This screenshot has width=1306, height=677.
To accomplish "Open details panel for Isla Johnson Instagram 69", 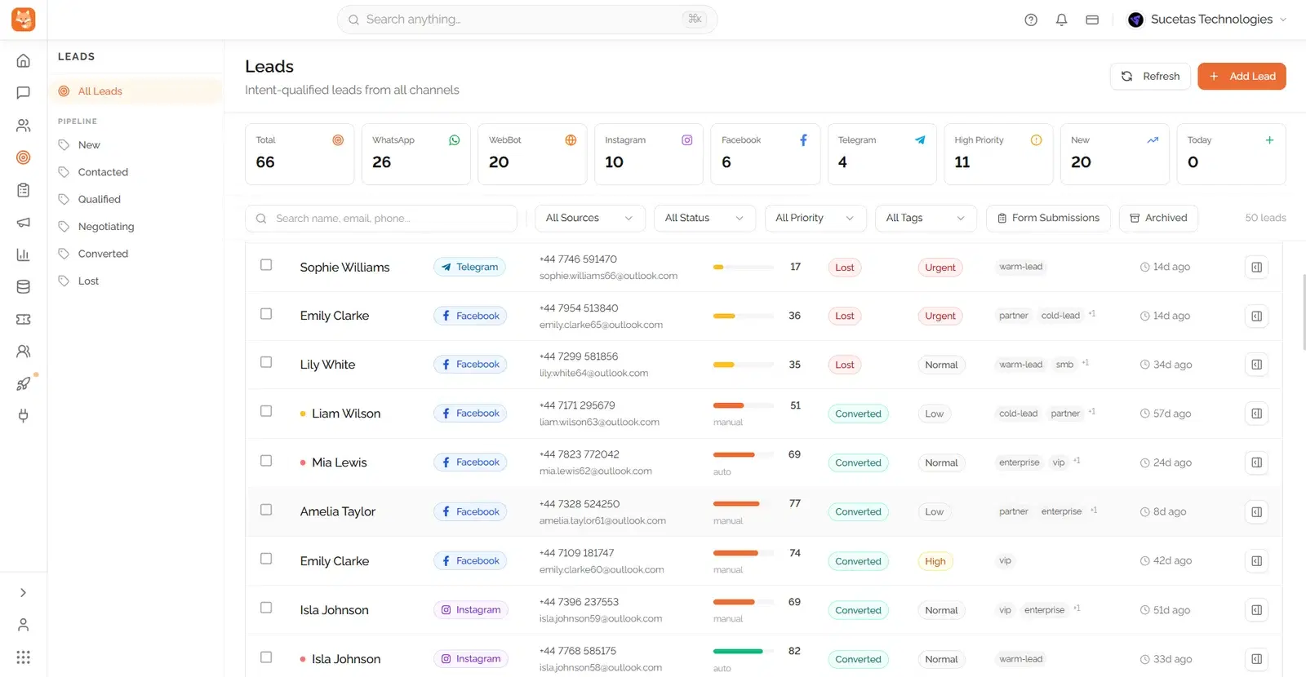I will click(1257, 610).
